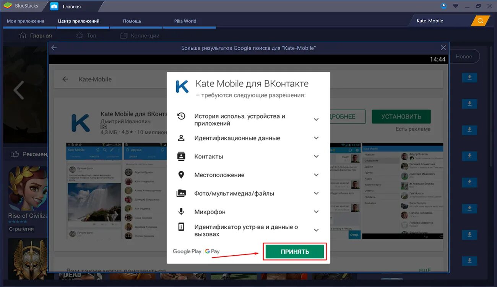
Task: Click the Дмитрий Иванович developer name
Action: coord(125,121)
